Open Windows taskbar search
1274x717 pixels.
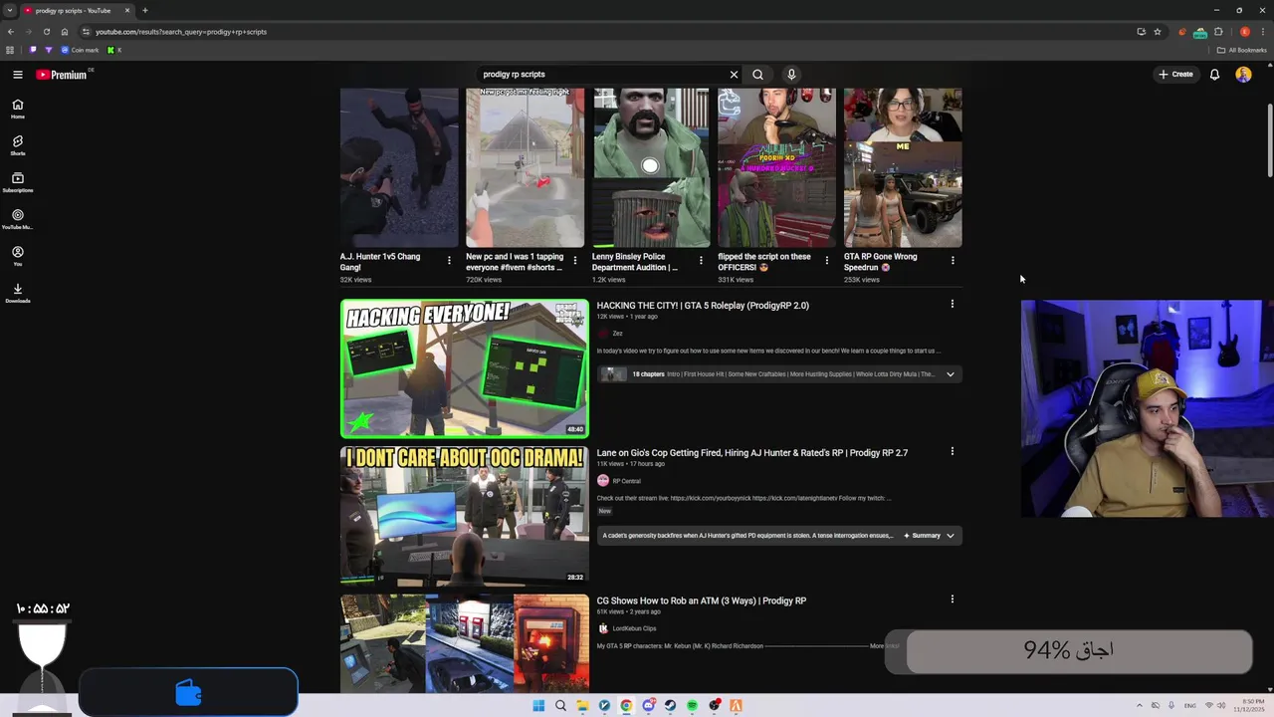[560, 706]
